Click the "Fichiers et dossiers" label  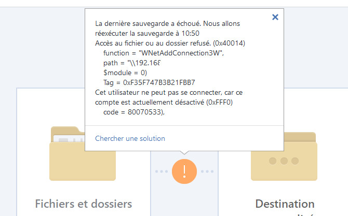83,204
